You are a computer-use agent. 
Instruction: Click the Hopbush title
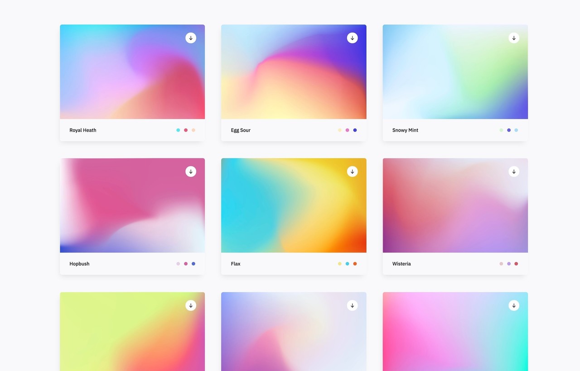click(79, 264)
